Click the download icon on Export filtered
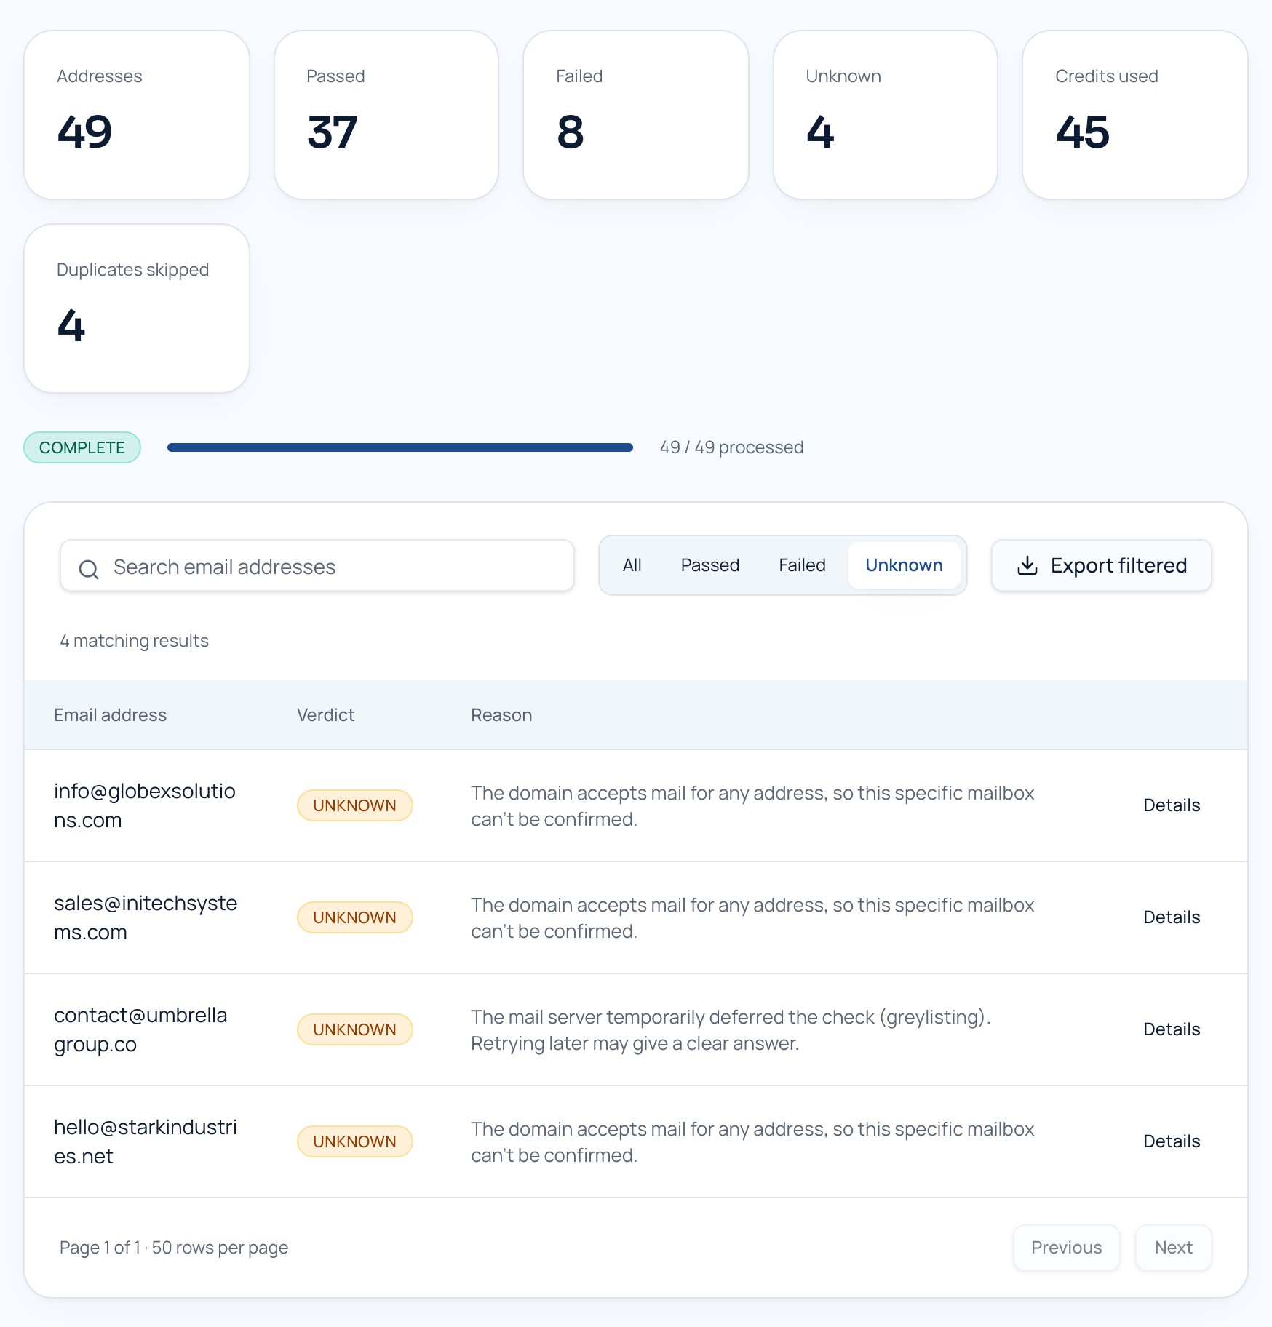 pyautogui.click(x=1027, y=565)
